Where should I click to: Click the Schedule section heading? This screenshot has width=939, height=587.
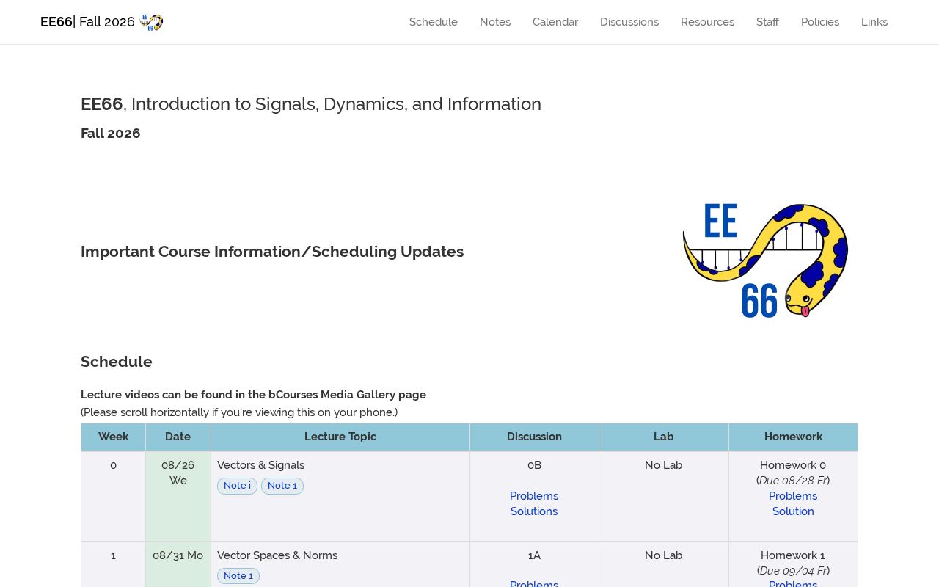[x=117, y=362]
